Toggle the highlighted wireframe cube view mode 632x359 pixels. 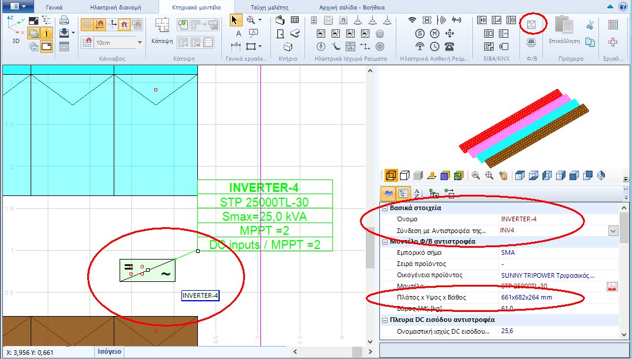(392, 175)
